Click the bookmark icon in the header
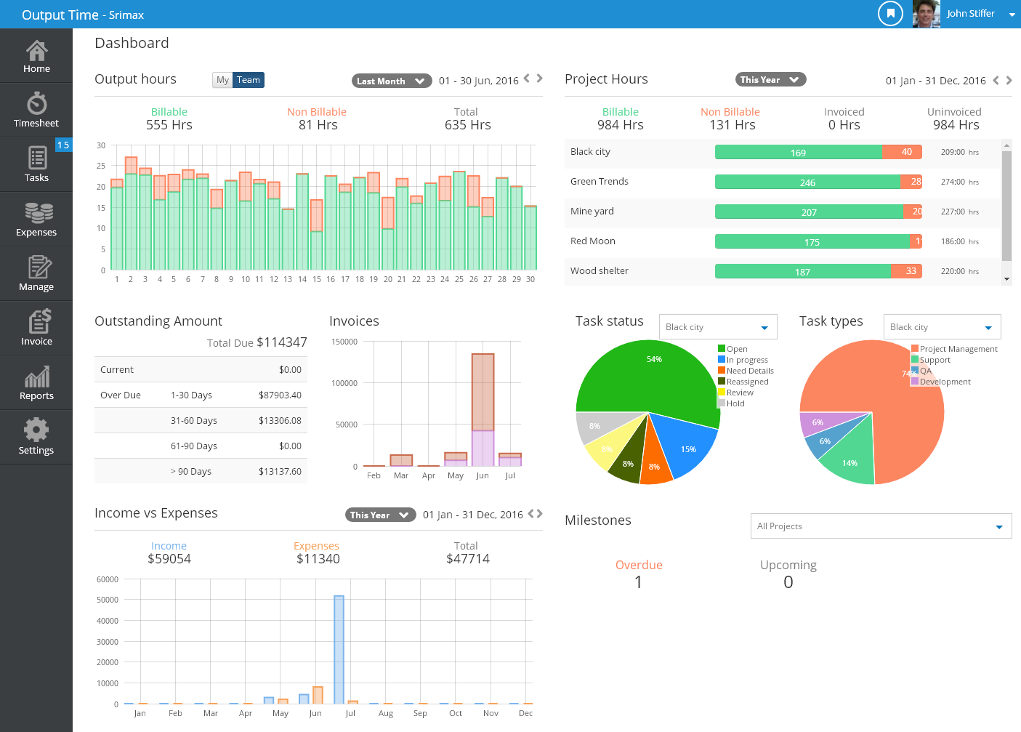This screenshot has width=1021, height=732. pyautogui.click(x=890, y=14)
